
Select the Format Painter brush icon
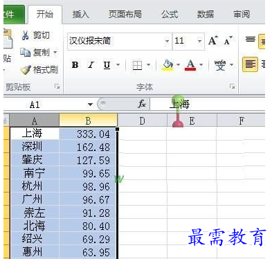pyautogui.click(x=26, y=70)
